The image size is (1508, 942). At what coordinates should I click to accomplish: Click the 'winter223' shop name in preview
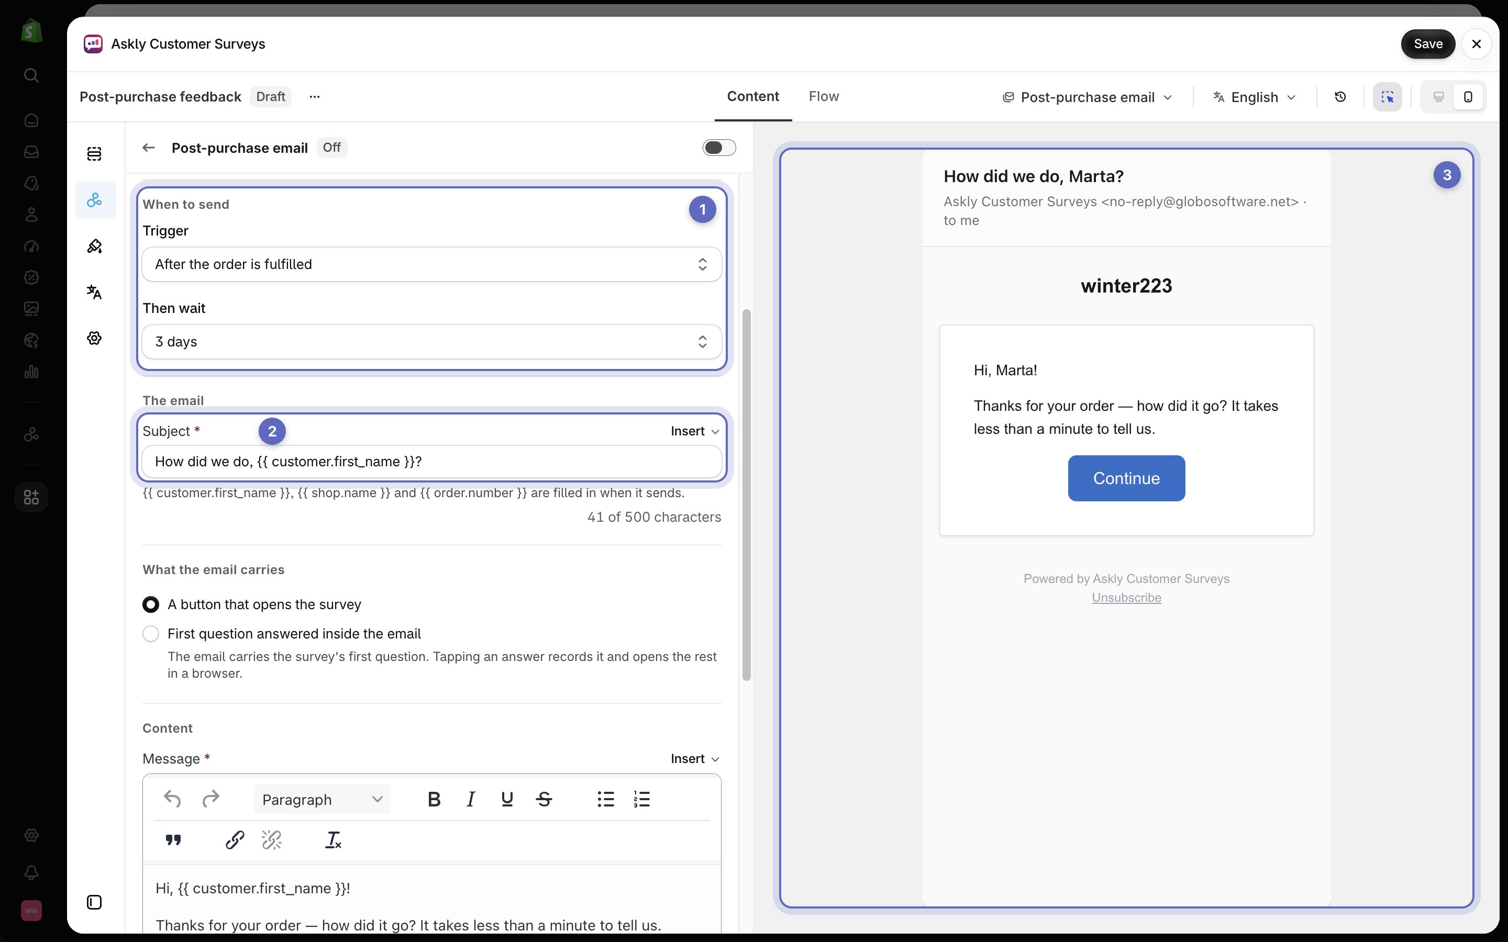(1126, 286)
